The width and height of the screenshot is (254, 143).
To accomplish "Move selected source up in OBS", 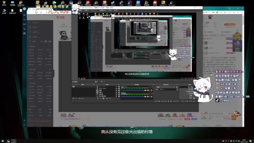I will 107,99.
